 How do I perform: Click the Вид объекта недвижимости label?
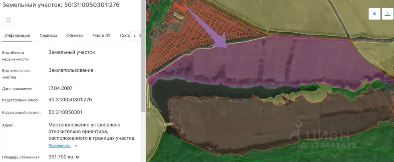(x=15, y=56)
